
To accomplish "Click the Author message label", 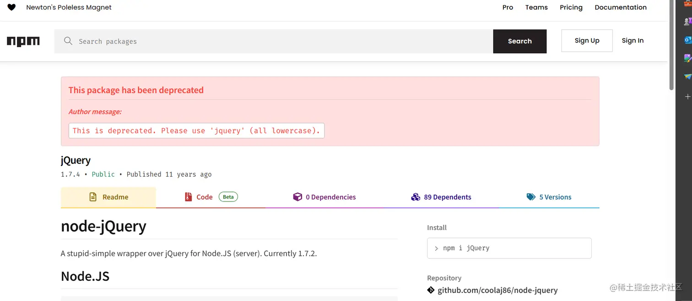I will pos(95,111).
